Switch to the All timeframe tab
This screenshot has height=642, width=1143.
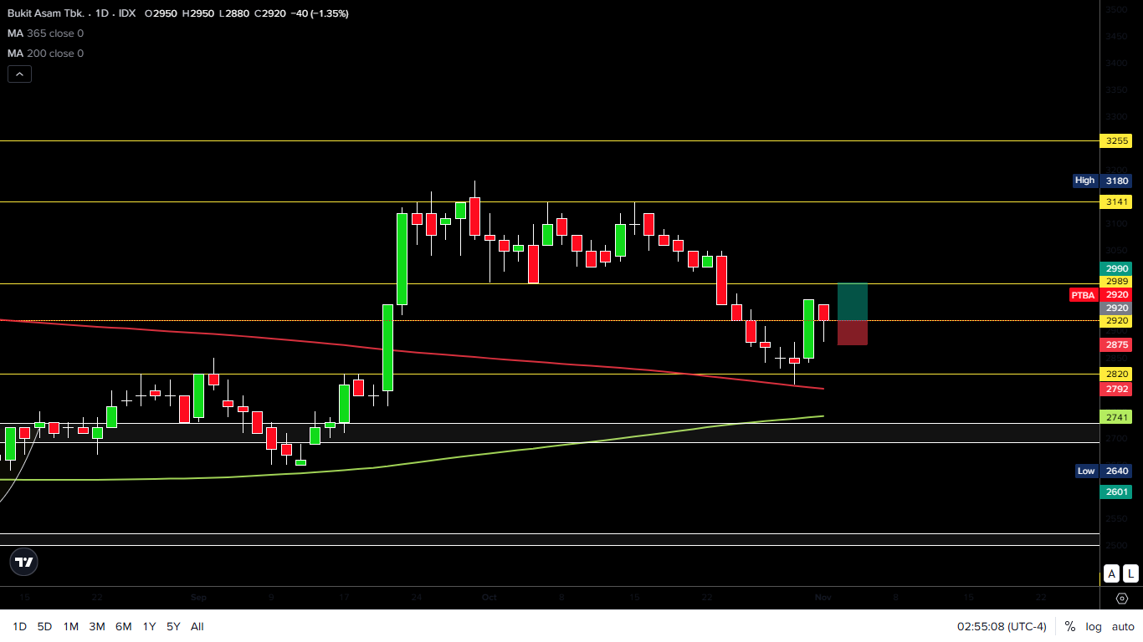tap(197, 626)
